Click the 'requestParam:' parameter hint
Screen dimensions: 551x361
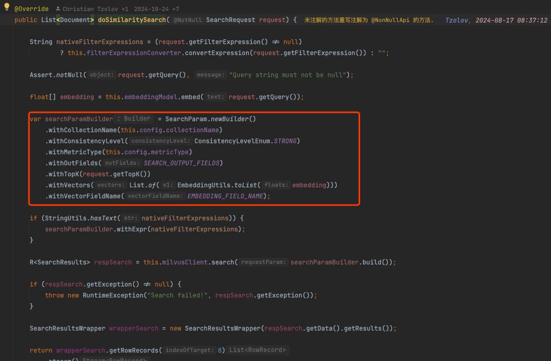[263, 262]
